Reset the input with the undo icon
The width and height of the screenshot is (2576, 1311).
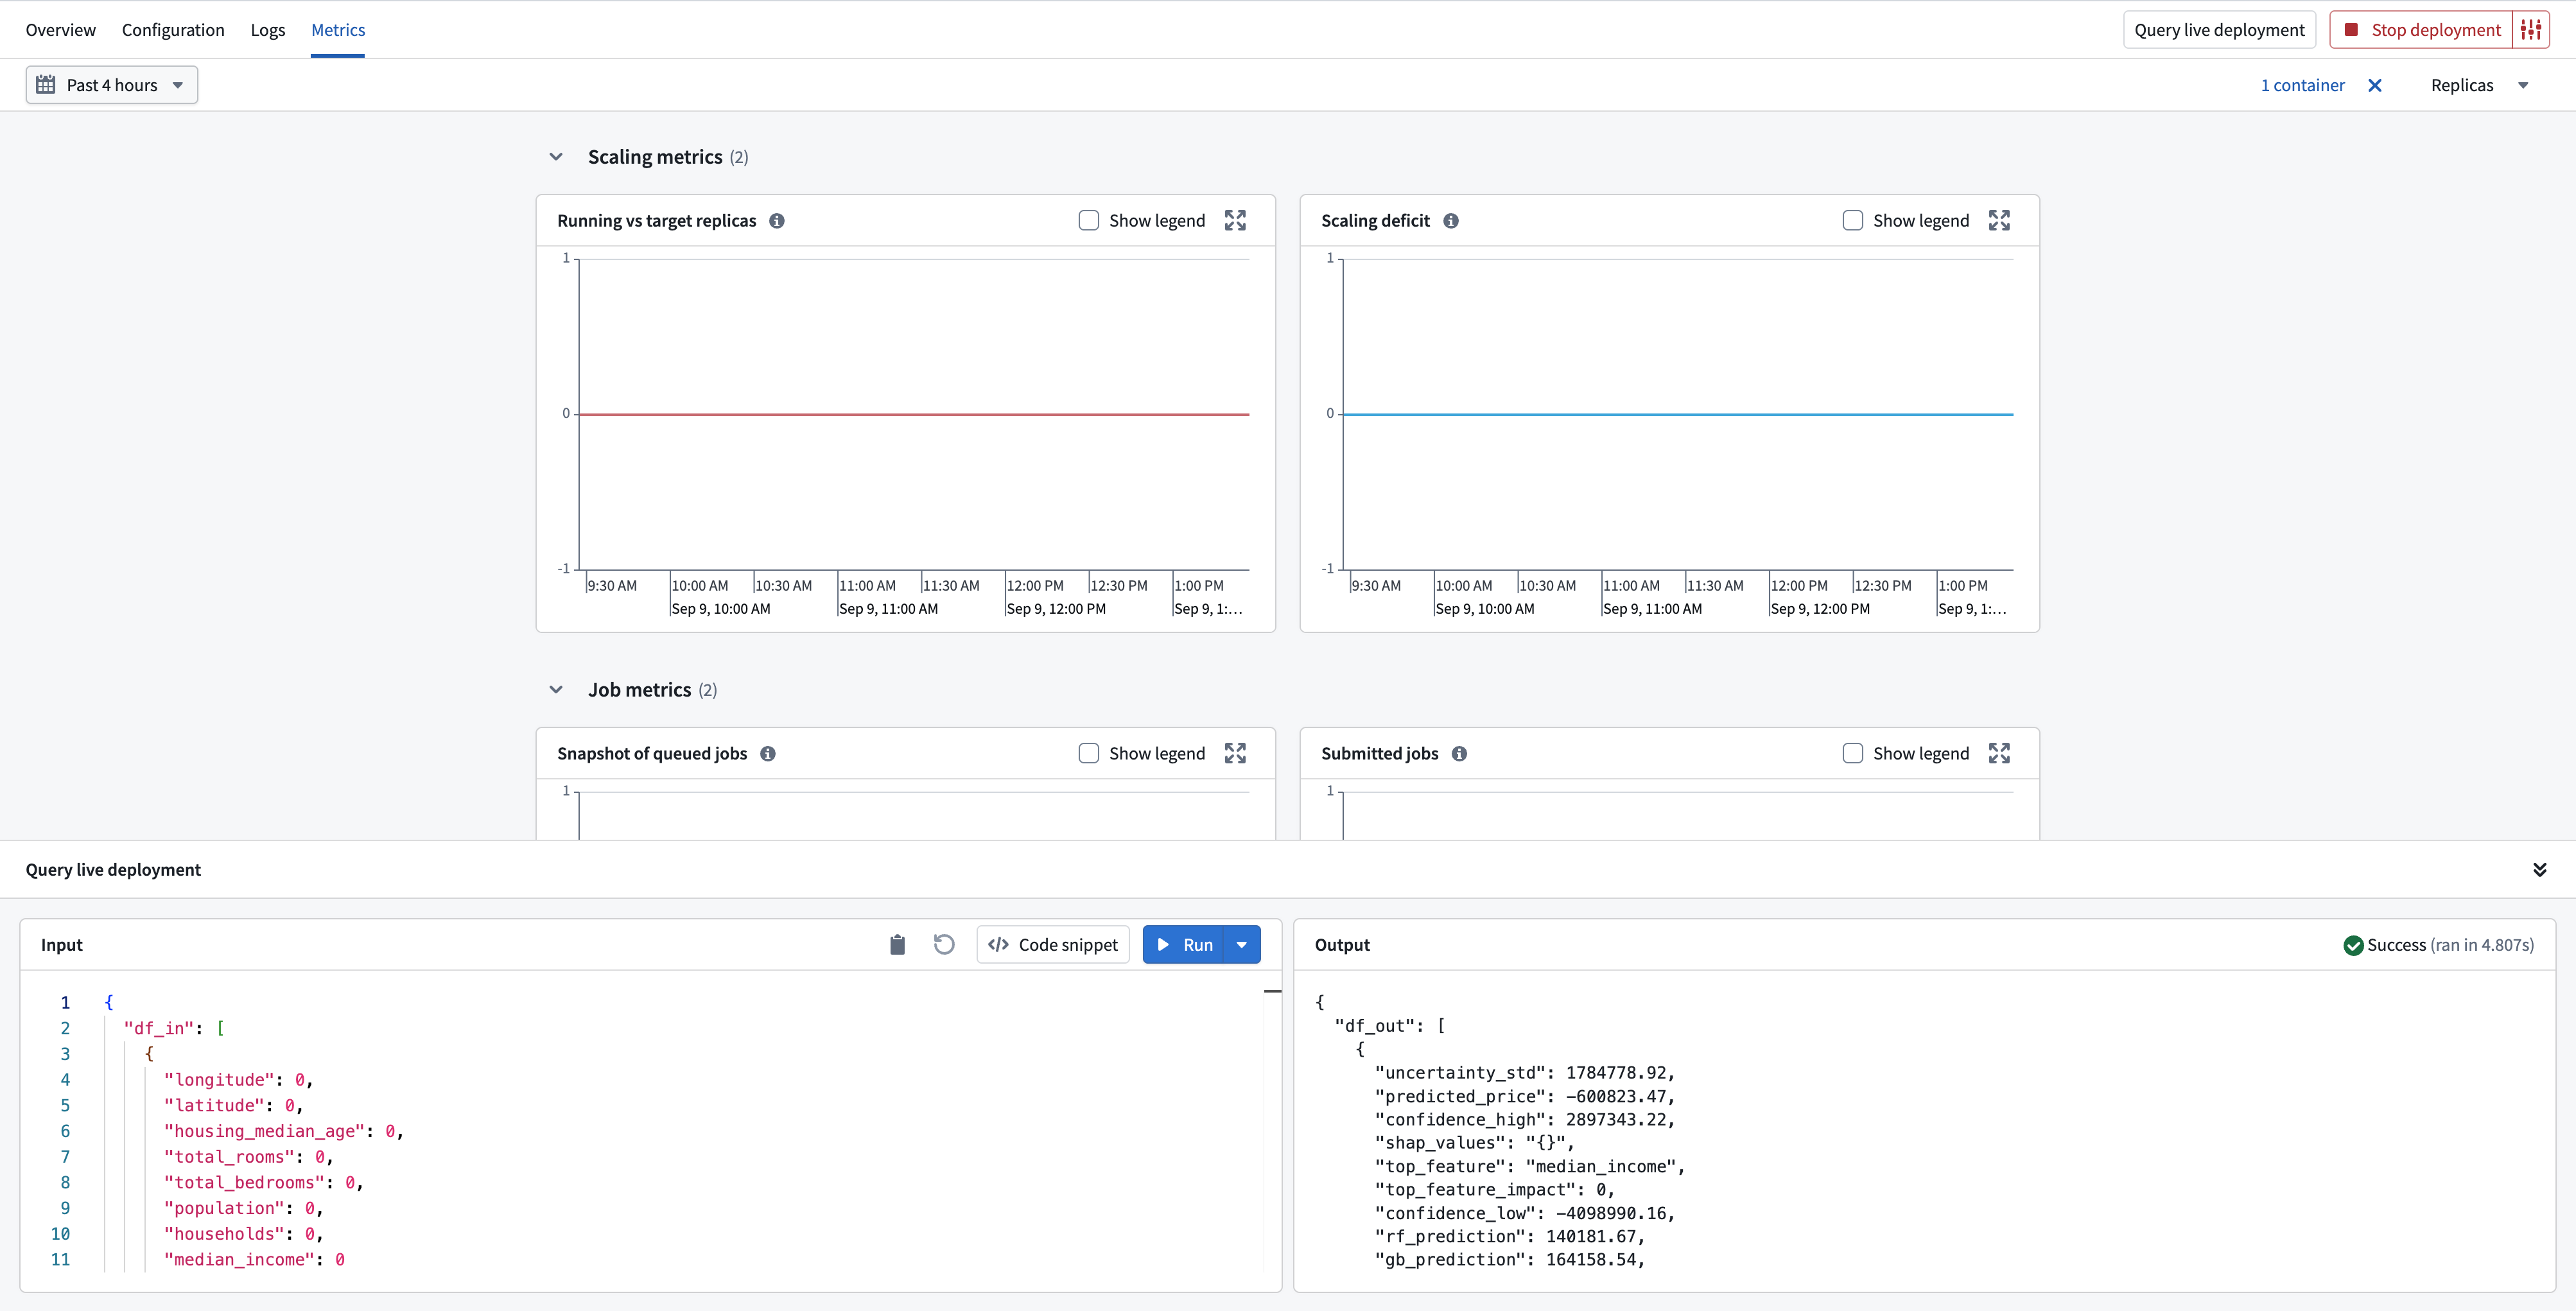point(944,945)
